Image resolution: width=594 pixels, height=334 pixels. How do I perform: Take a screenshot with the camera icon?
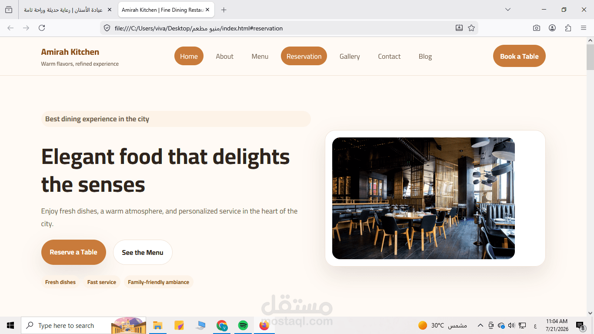coord(537,28)
